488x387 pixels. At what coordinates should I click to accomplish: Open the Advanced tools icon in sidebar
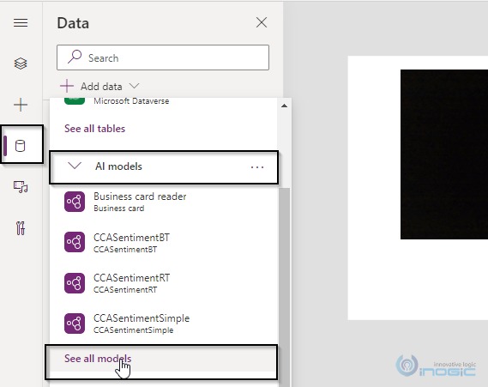pos(21,228)
